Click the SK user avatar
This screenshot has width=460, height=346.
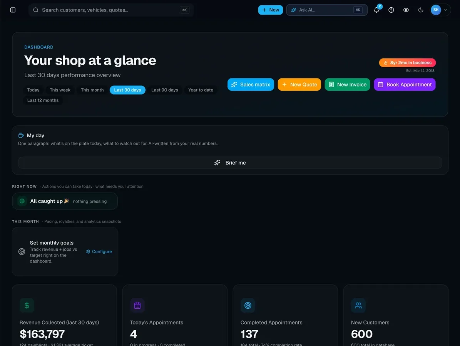point(436,10)
